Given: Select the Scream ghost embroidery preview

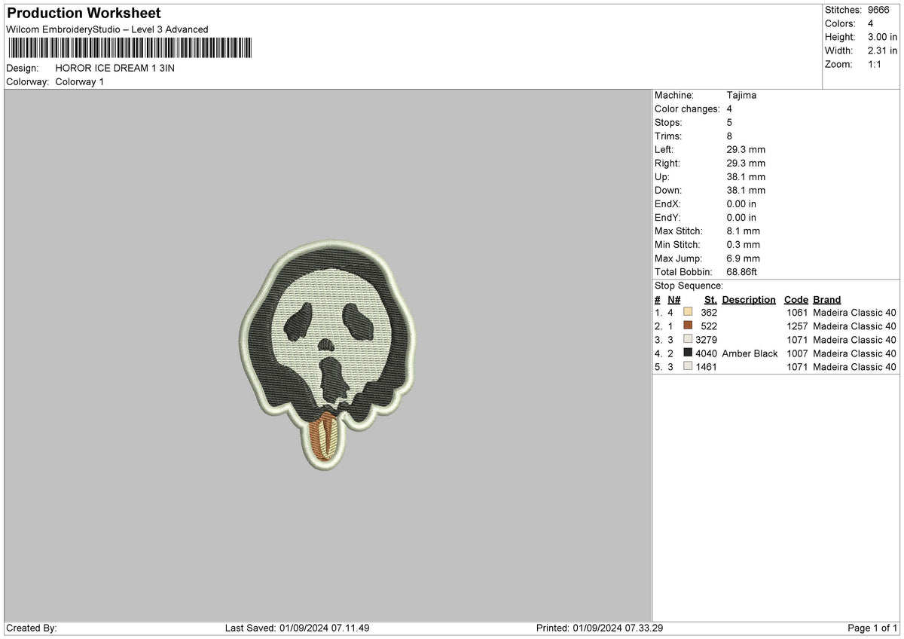Looking at the screenshot, I should pos(331,332).
